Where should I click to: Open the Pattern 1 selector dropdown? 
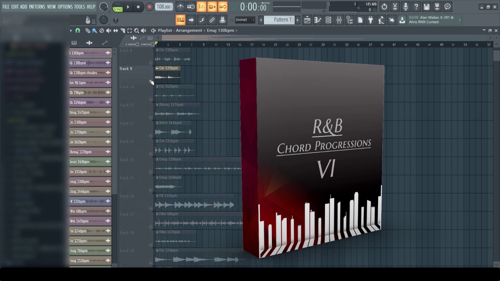[280, 20]
